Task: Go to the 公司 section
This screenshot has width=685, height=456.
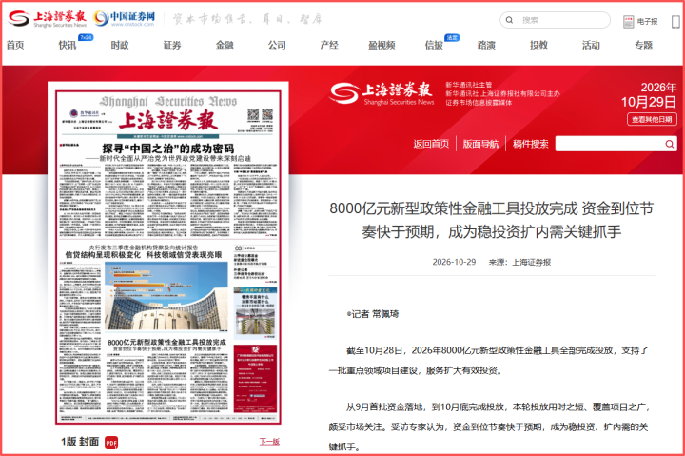Action: tap(277, 45)
